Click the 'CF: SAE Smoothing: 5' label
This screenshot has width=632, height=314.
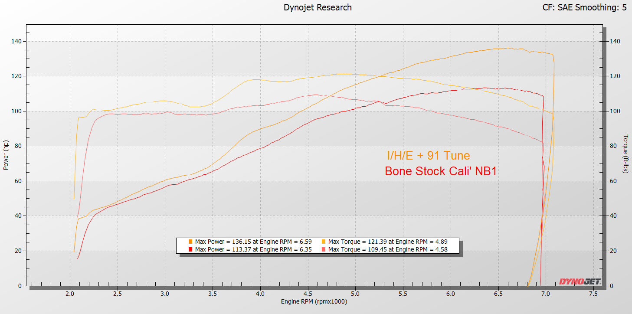coord(584,7)
